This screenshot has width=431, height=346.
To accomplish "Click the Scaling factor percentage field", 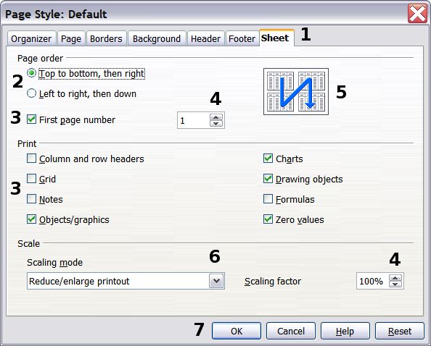I will click(x=372, y=281).
